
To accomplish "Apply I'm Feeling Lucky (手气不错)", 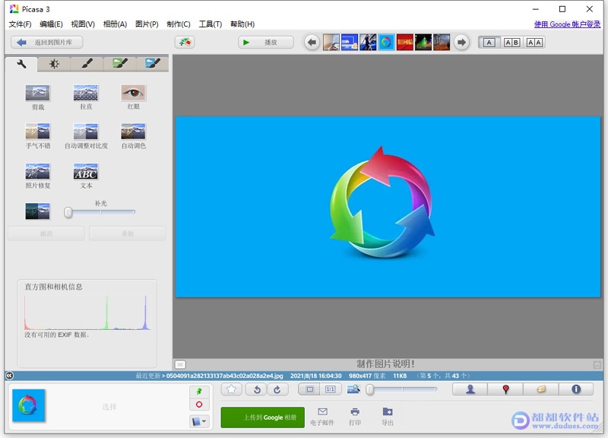I will [x=37, y=132].
